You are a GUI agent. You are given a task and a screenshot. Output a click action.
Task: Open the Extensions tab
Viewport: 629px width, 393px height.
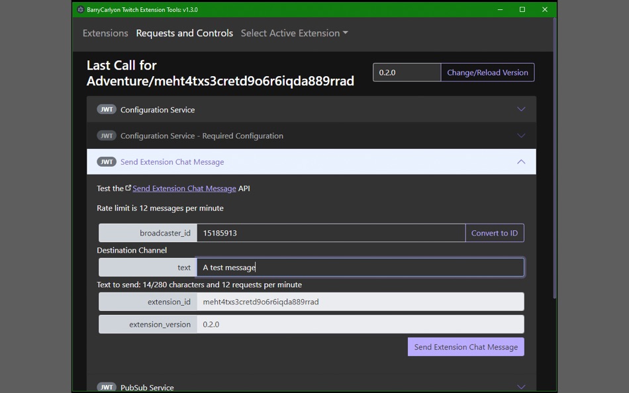pyautogui.click(x=105, y=33)
